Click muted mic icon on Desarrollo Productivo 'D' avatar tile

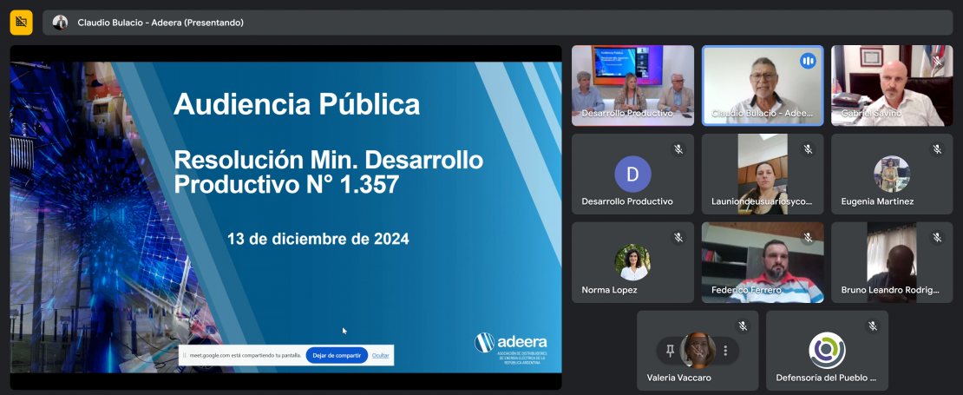pyautogui.click(x=678, y=149)
